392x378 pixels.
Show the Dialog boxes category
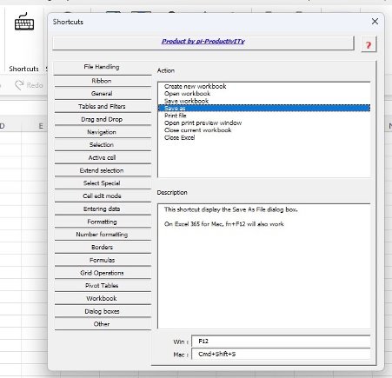point(103,311)
